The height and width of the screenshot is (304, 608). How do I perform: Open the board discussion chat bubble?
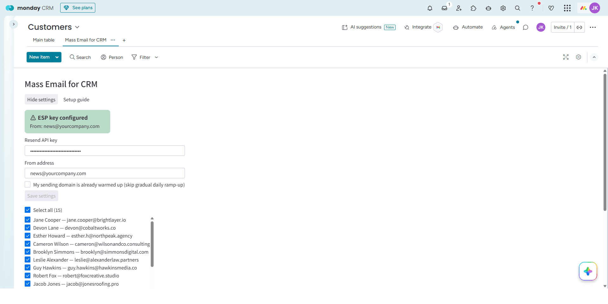coord(526,27)
